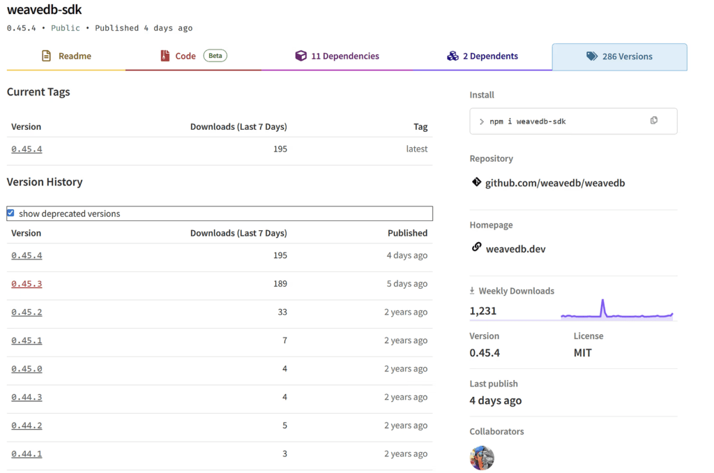Click the Dependents cubes icon
The image size is (714, 473).
click(453, 56)
